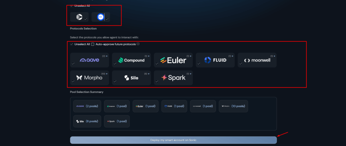This screenshot has height=146, width=346.
Task: Enable Auto-approve future protocols checkbox
Action: pyautogui.click(x=93, y=44)
